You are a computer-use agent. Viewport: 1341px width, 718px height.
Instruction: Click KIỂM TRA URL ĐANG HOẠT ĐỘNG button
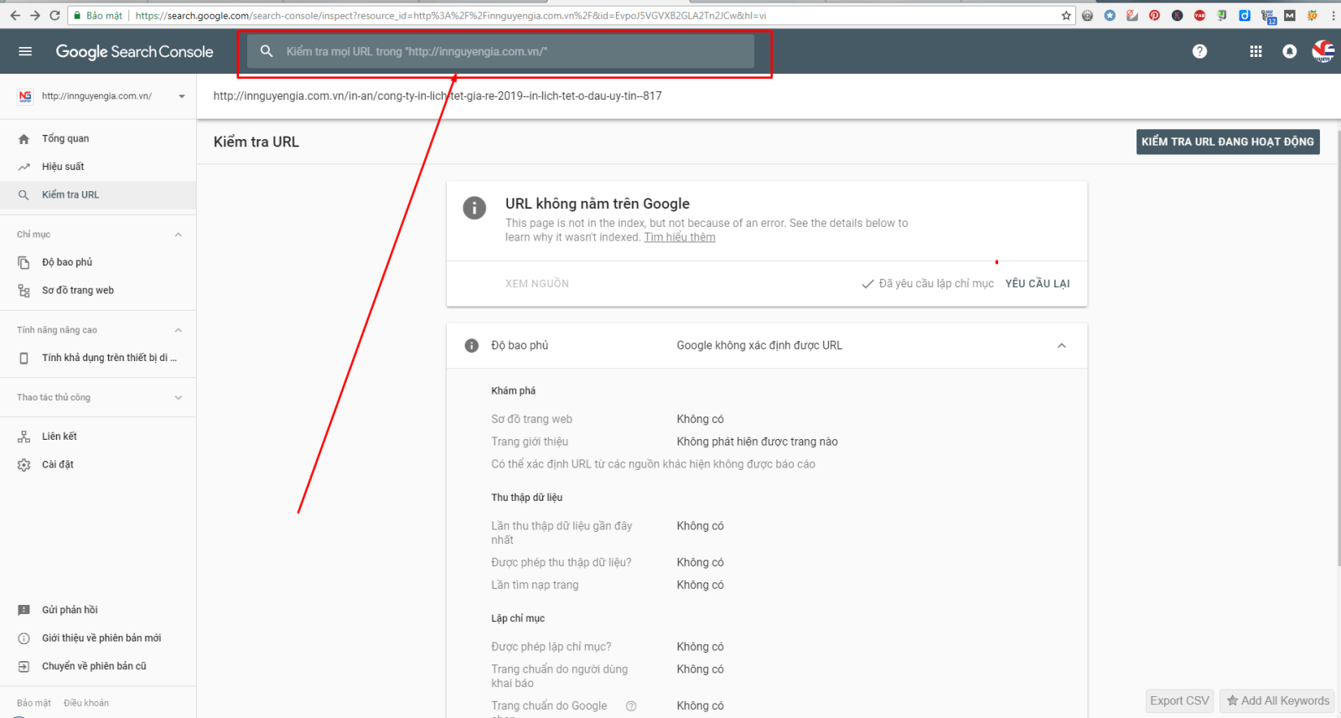pos(1228,142)
